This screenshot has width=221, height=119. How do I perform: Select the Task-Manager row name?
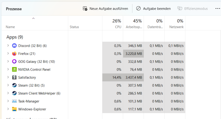[x=29, y=101]
